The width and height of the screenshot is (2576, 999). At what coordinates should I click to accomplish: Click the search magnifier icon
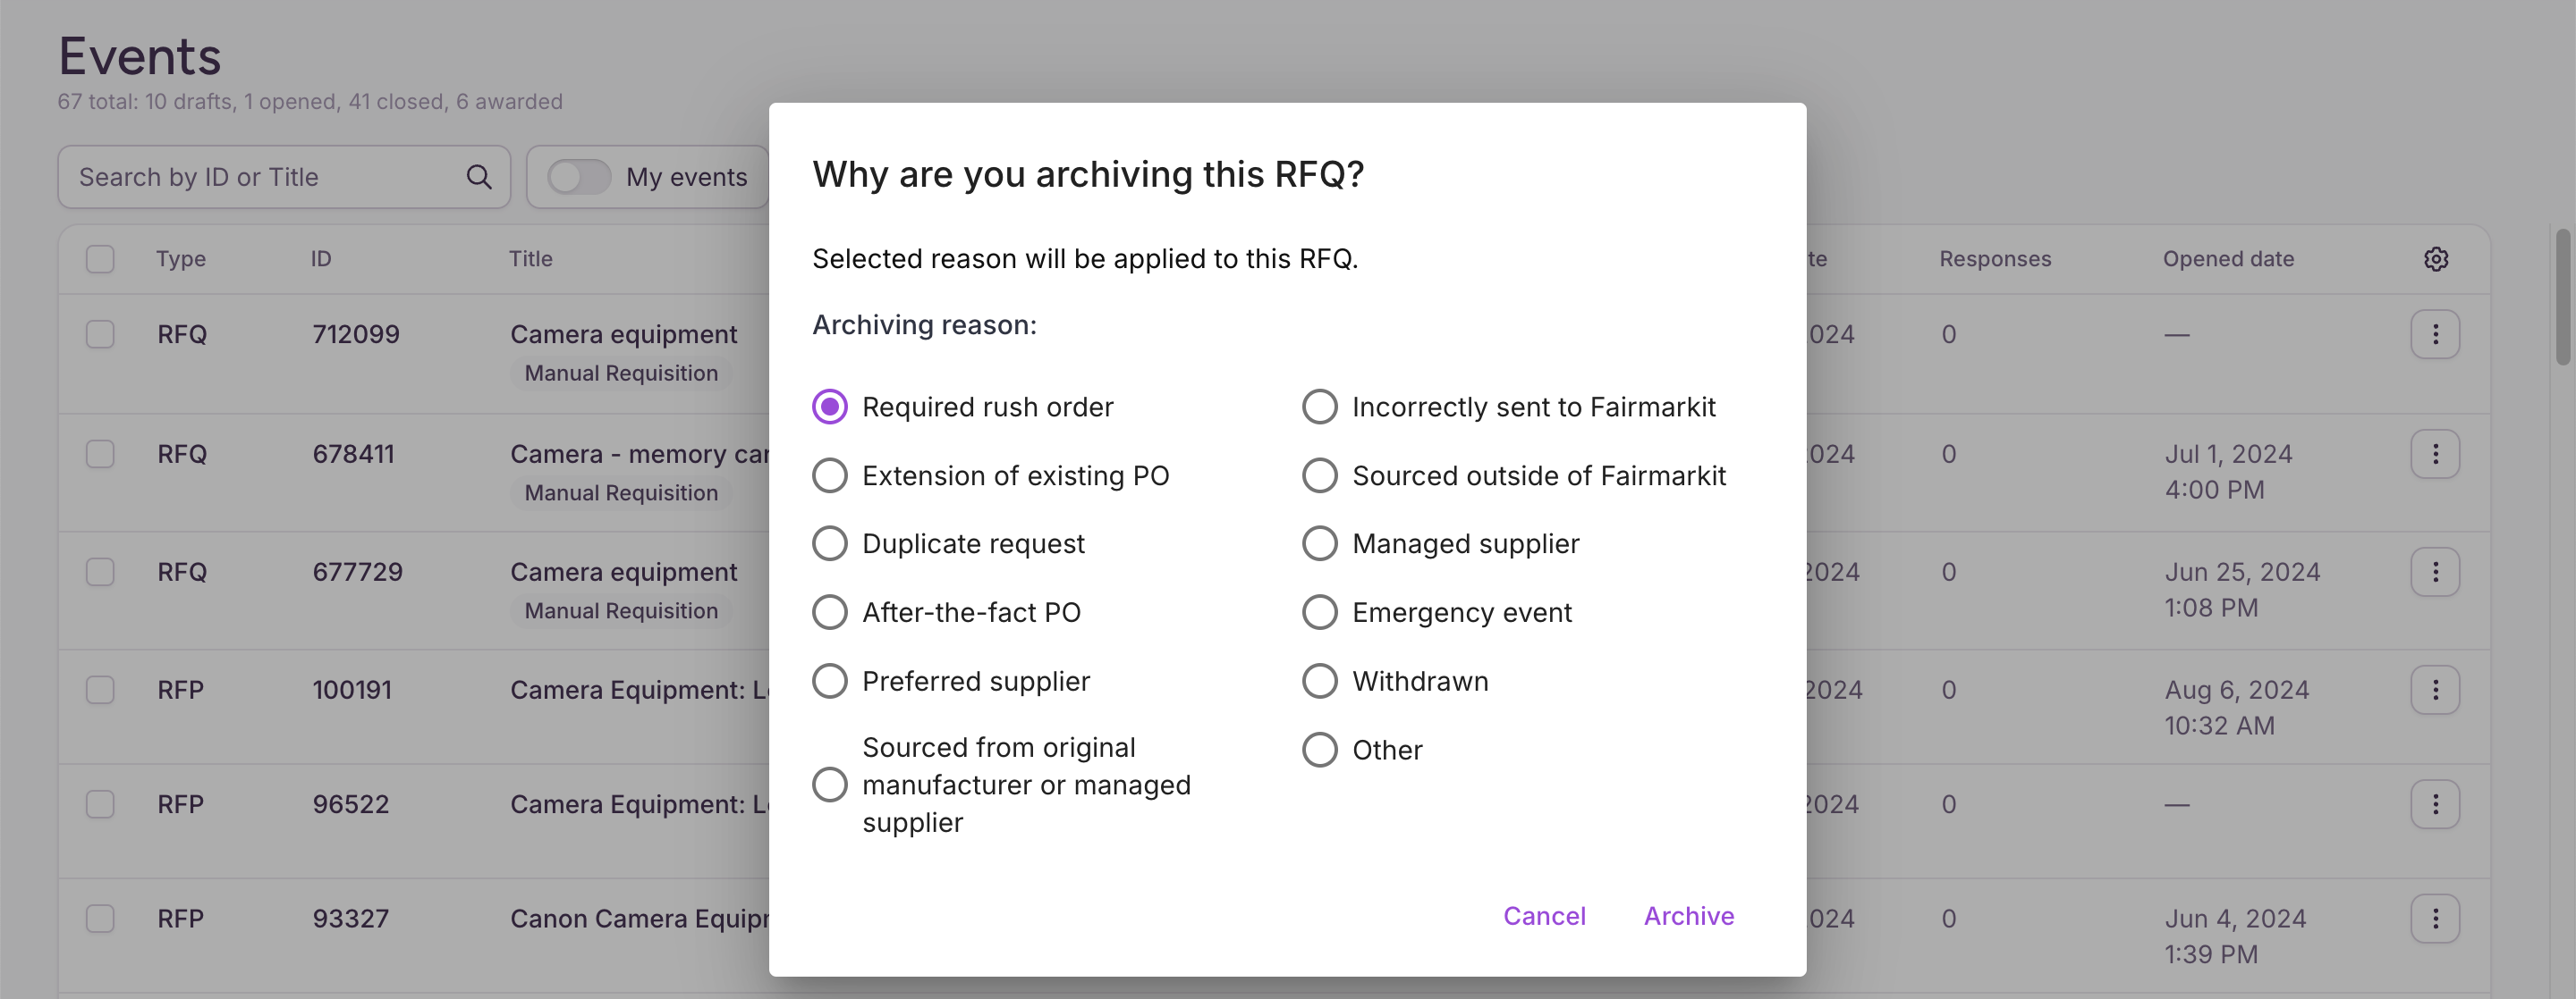pyautogui.click(x=479, y=177)
